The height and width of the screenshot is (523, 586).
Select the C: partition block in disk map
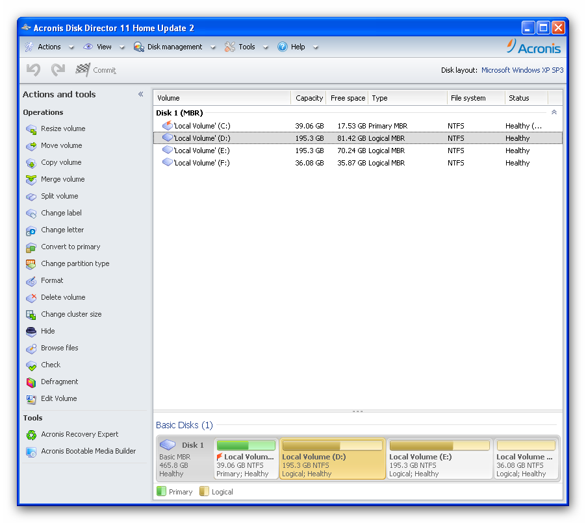[x=246, y=459]
